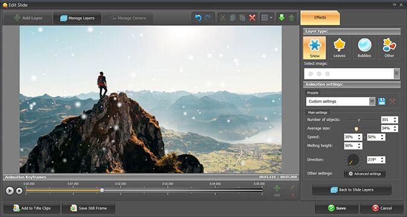Viewport: 407px width, 217px height.
Task: Click the Cancel button
Action: click(x=382, y=208)
